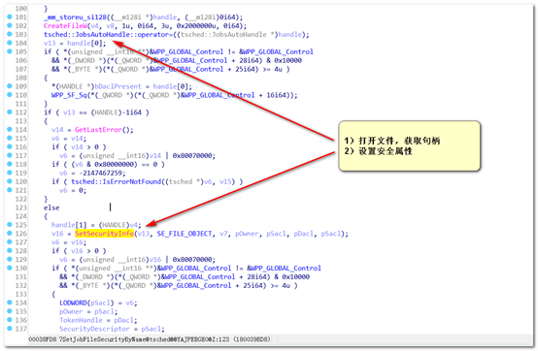The image size is (538, 351).
Task: Toggle breakpoint dot on line 134
Action: [10, 303]
